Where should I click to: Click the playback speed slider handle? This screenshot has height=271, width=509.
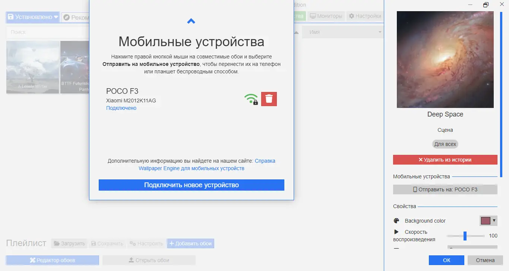pos(465,236)
